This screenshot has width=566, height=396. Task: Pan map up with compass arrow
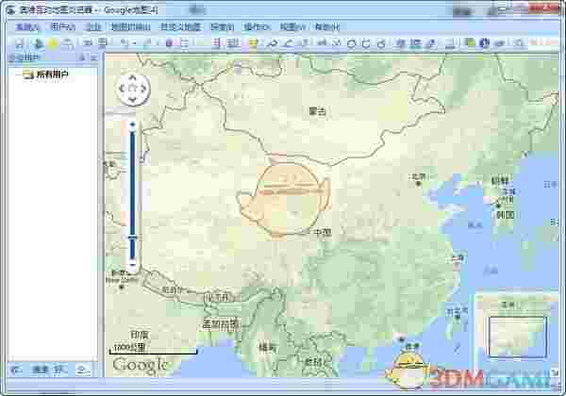pos(132,77)
